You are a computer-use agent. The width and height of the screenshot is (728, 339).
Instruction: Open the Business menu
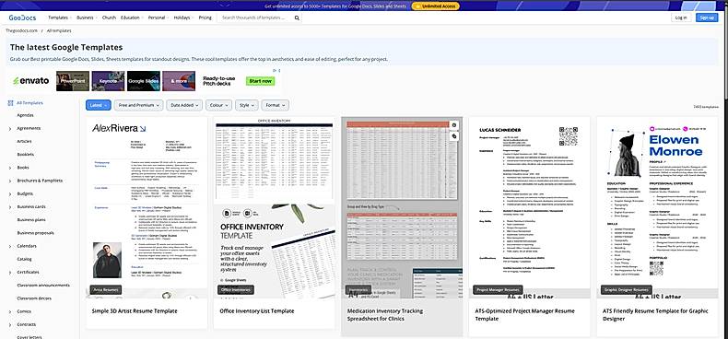coord(87,18)
